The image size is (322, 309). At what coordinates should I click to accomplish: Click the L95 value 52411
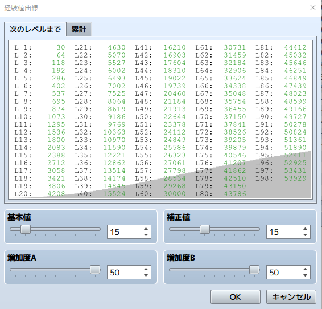coord(295,155)
